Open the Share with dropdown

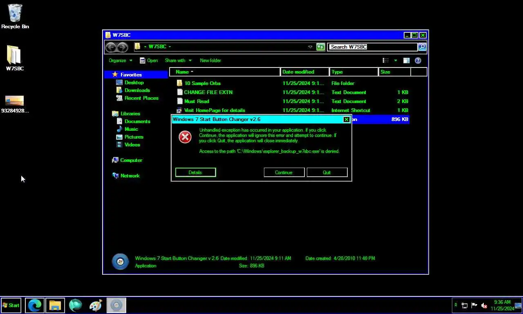click(178, 61)
